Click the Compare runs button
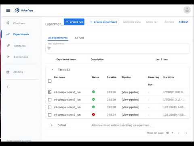The height and width of the screenshot is (146, 194). 132,22
